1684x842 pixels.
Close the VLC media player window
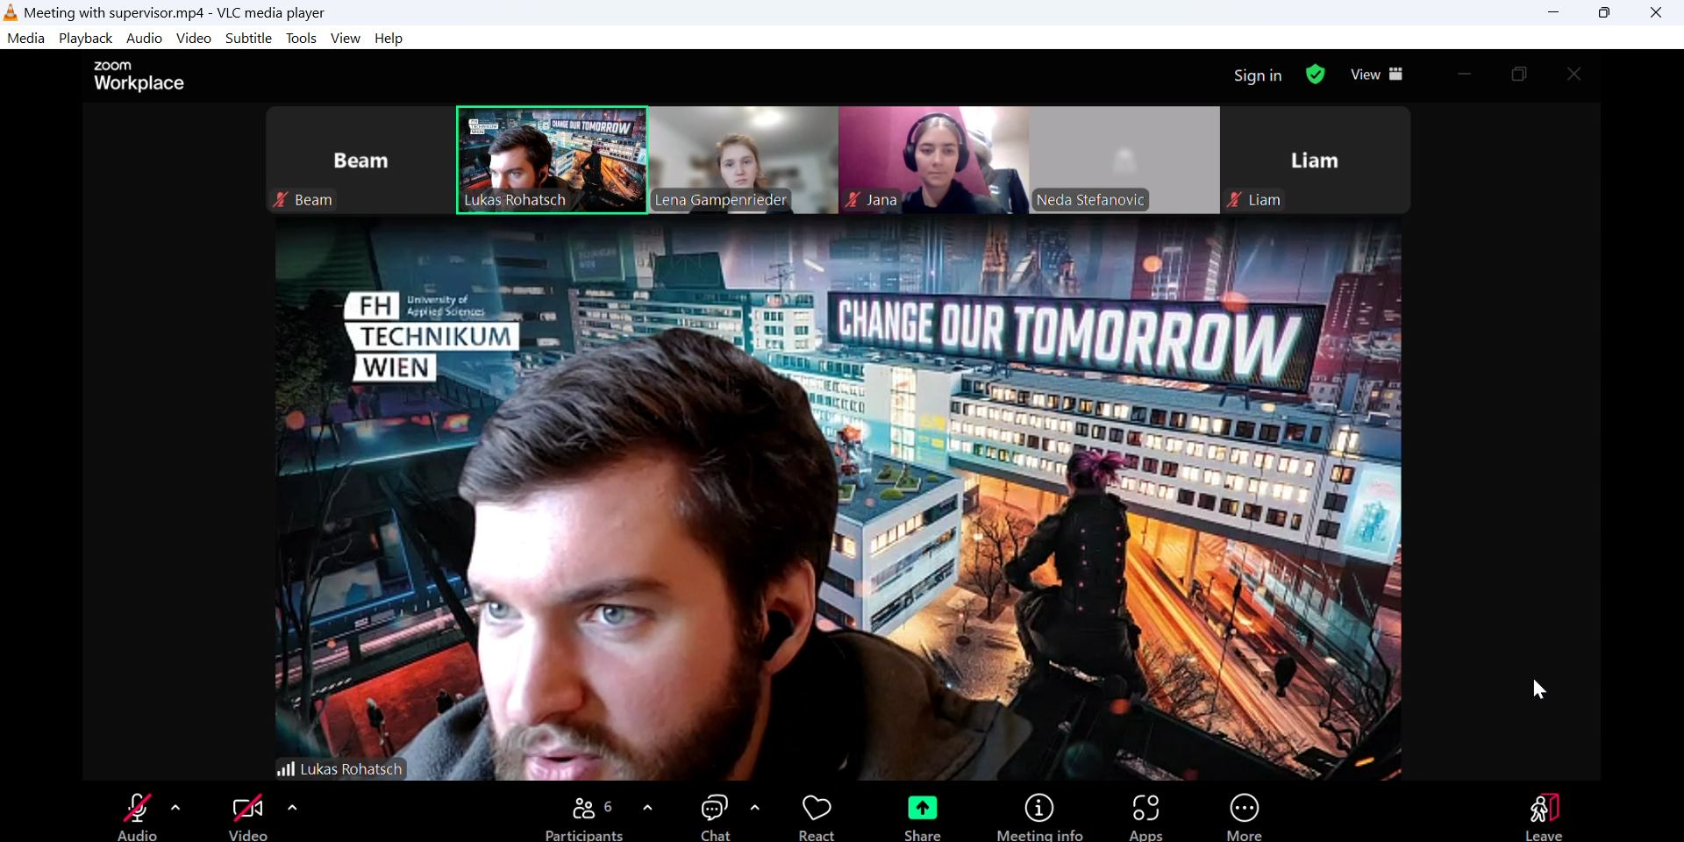[1656, 12]
